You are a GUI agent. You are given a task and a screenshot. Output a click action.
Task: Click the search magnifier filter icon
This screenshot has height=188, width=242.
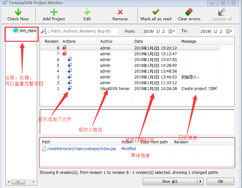tap(44, 31)
